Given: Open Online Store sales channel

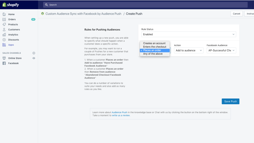Looking at the screenshot, I should point(15,58).
